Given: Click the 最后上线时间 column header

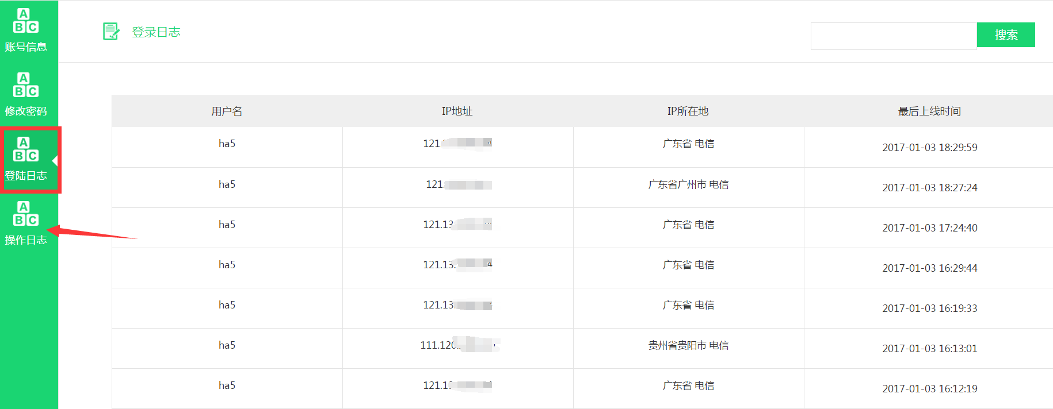Looking at the screenshot, I should (929, 111).
